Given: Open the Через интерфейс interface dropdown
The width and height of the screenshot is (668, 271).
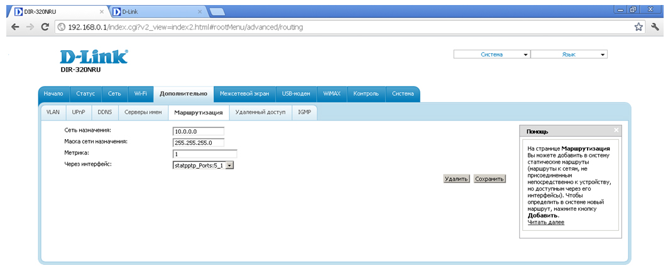Looking at the screenshot, I should click(203, 165).
